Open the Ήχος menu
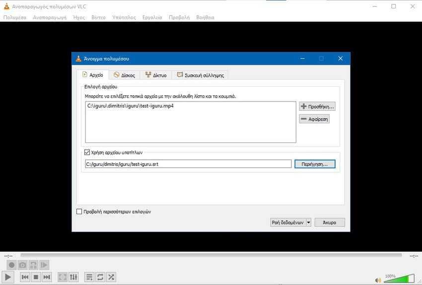422x285 pixels. (79, 17)
